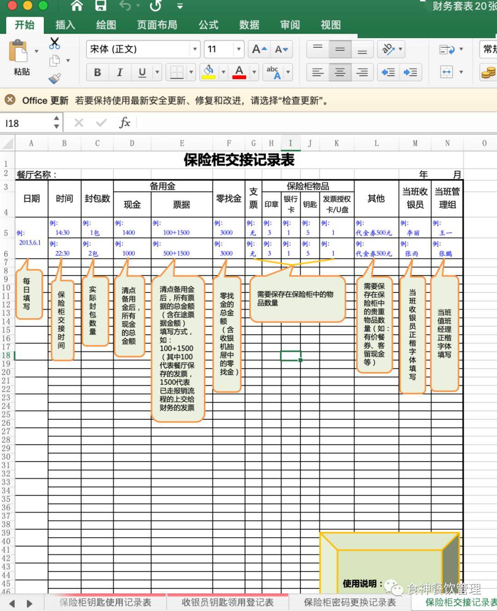The width and height of the screenshot is (497, 611).
Task: Click the accounting/currency coins icon
Action: point(489,72)
